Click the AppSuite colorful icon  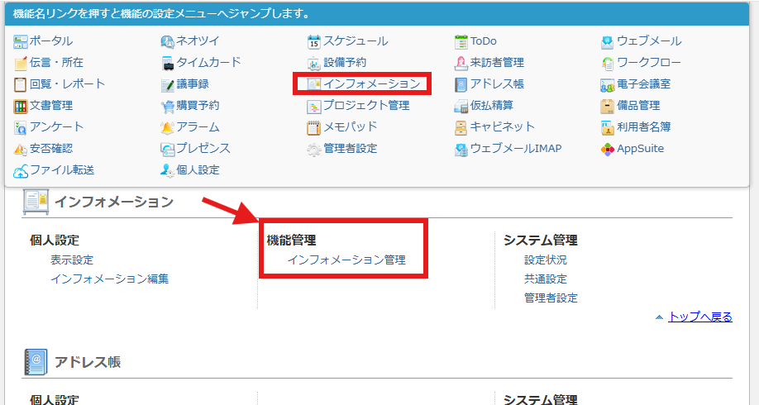coord(608,149)
